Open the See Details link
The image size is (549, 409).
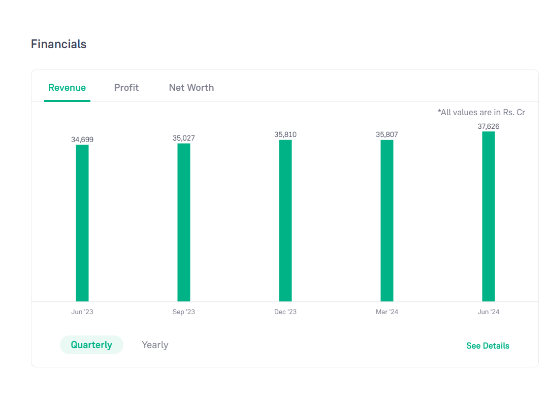[x=488, y=346]
